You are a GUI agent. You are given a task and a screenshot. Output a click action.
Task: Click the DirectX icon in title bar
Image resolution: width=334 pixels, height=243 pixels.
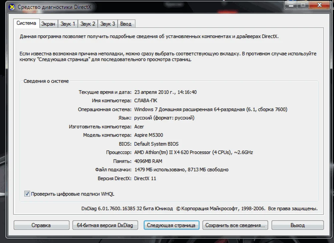12,7
